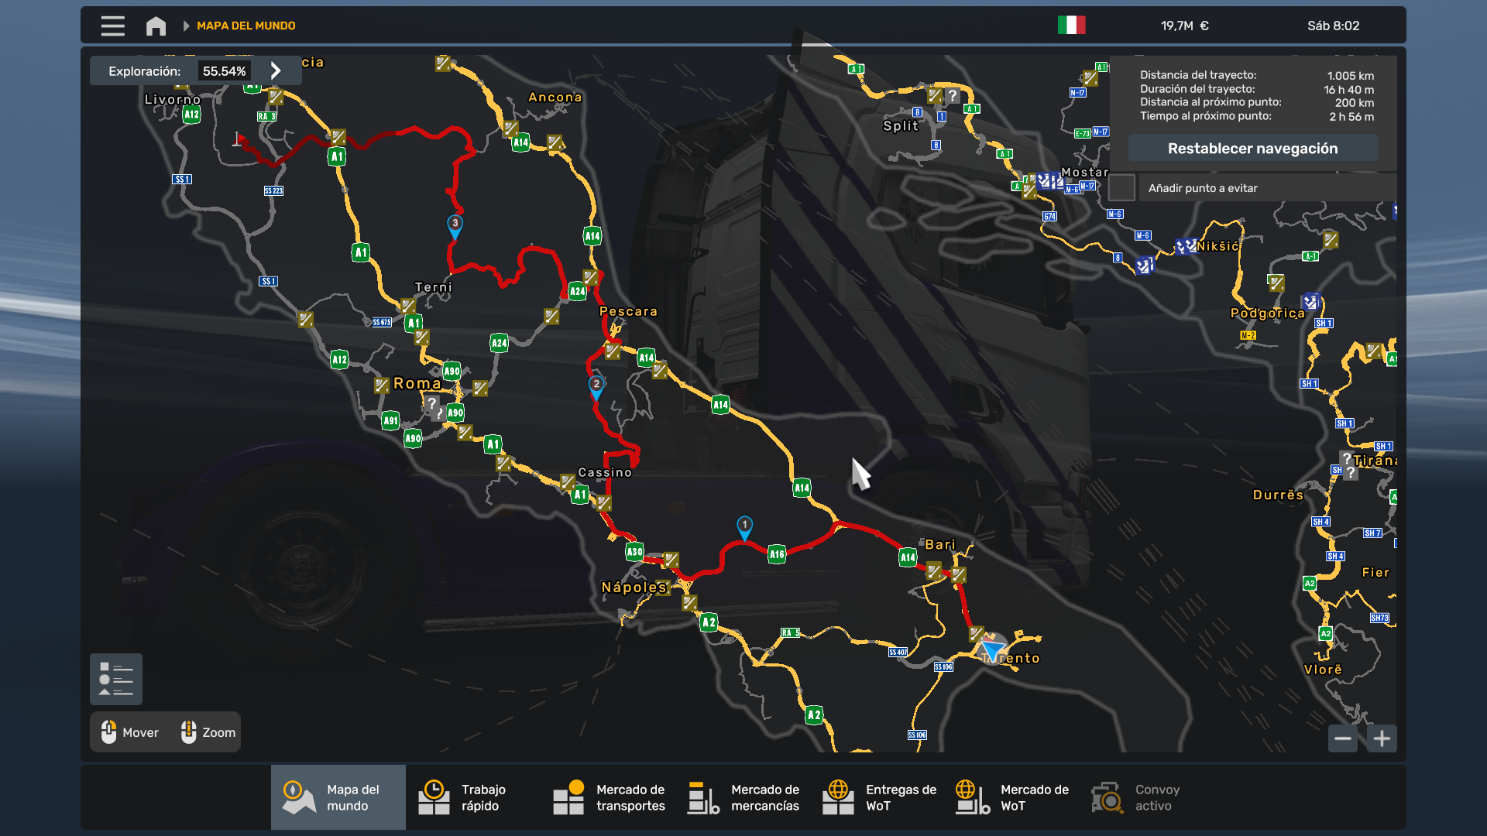Viewport: 1487px width, 836px height.
Task: Click the Fier city label
Action: pyautogui.click(x=1375, y=573)
